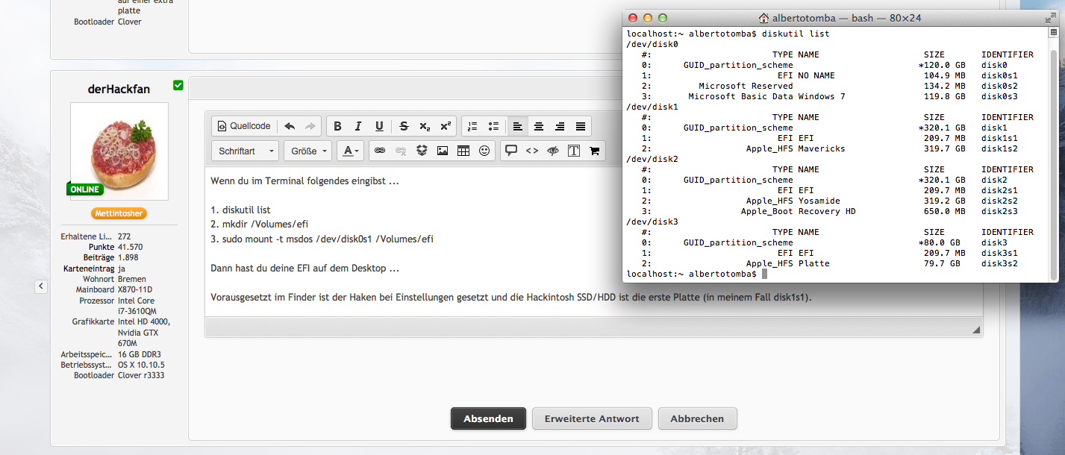Open derHackfan user profile link
This screenshot has height=455, width=1065.
pyautogui.click(x=119, y=89)
